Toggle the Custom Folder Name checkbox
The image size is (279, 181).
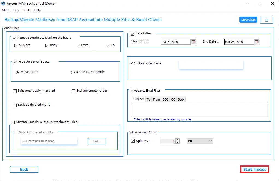(x=131, y=63)
